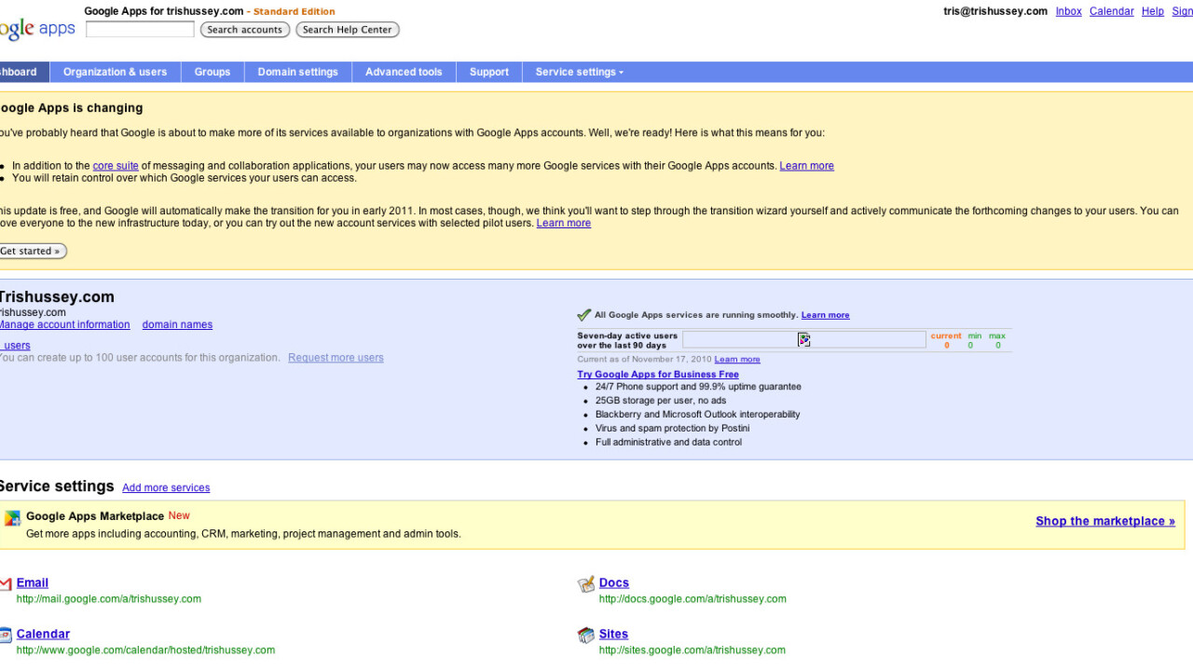Follow the Try Google Apps for Business Free link
Image resolution: width=1193 pixels, height=671 pixels.
pos(658,375)
